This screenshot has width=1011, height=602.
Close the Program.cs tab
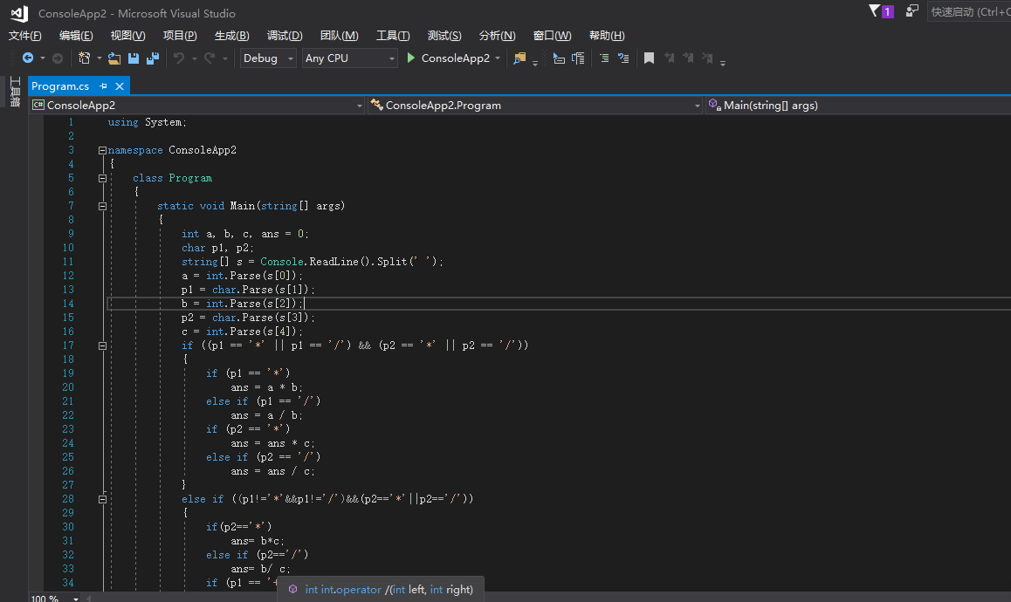[120, 86]
